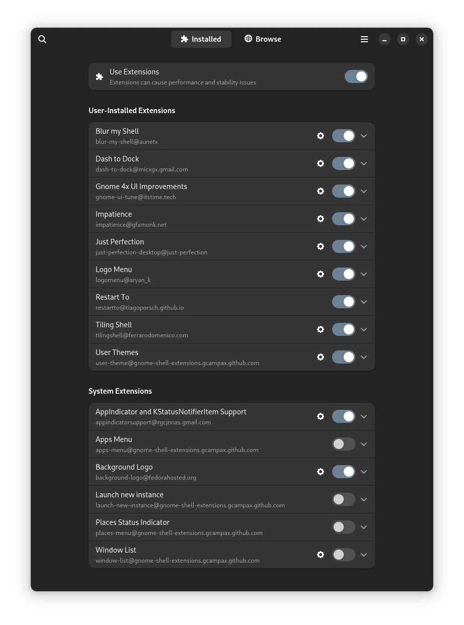Image resolution: width=464 pixels, height=625 pixels.
Task: Expand Launch new instance details
Action: [x=364, y=499]
